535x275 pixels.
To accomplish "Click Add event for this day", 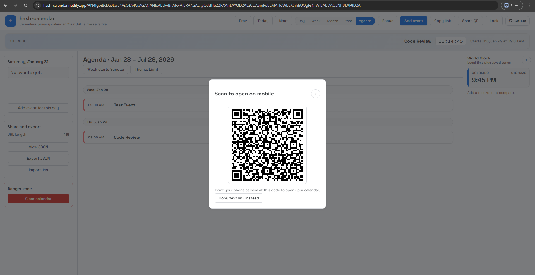I will click(x=38, y=108).
